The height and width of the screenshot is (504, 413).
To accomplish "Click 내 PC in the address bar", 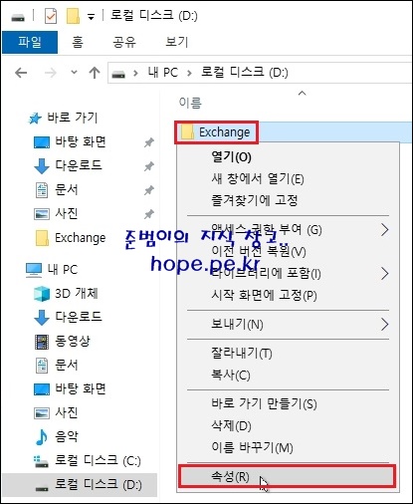I will (163, 73).
